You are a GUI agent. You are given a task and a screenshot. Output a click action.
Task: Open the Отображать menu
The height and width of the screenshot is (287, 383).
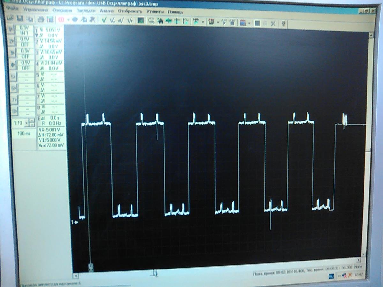tap(130, 11)
